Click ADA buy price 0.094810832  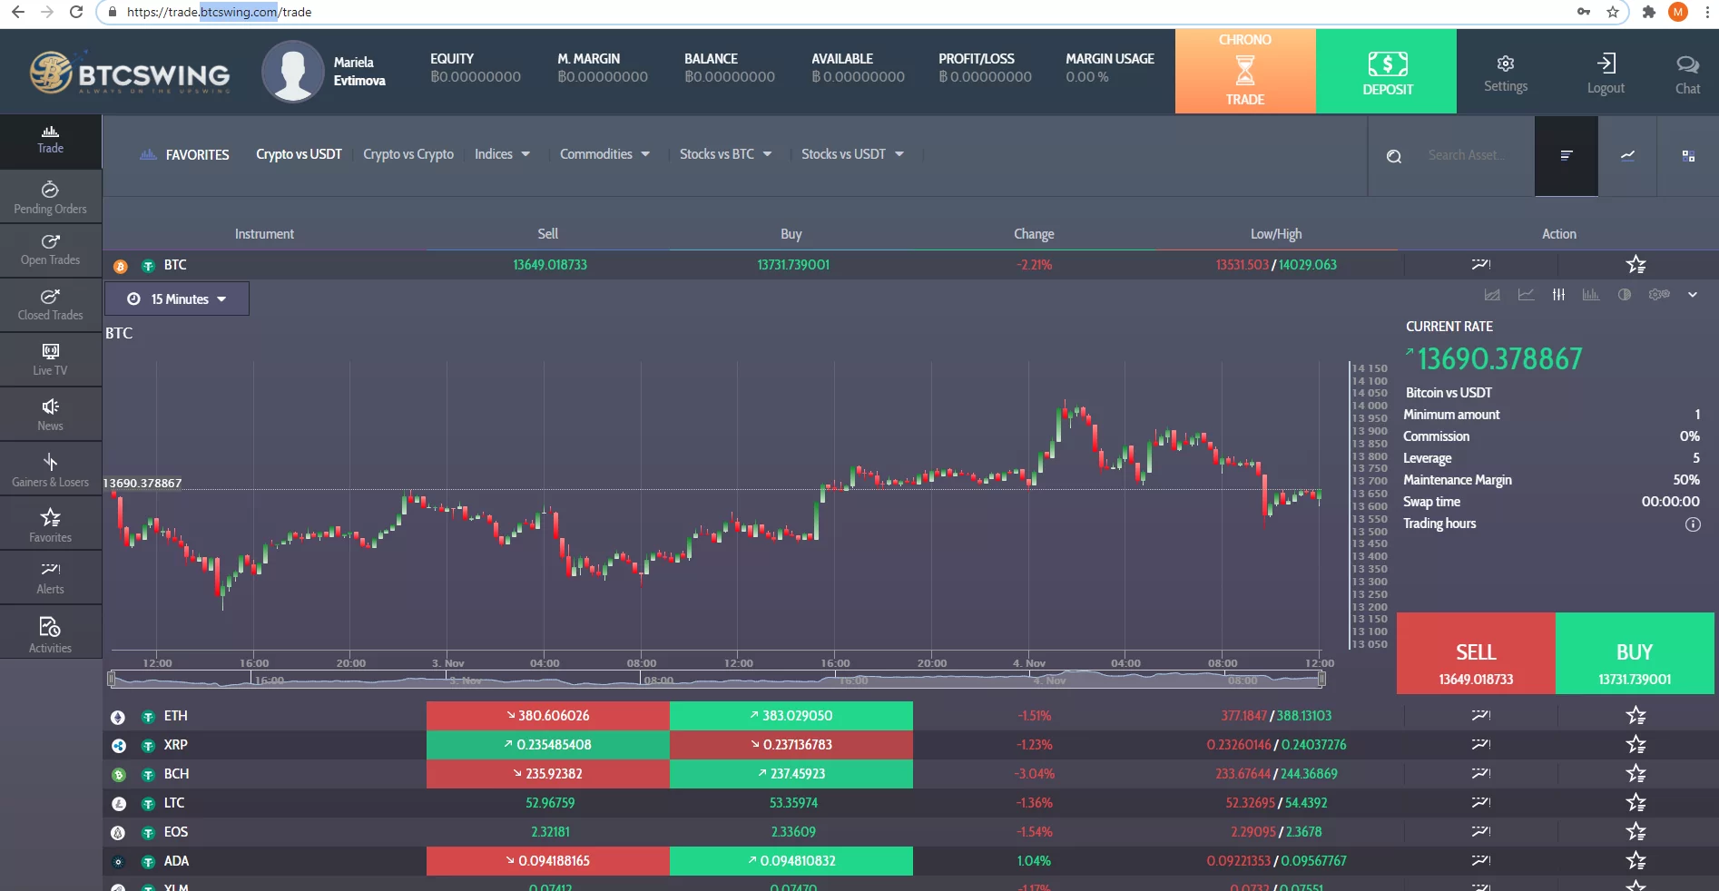point(791,861)
